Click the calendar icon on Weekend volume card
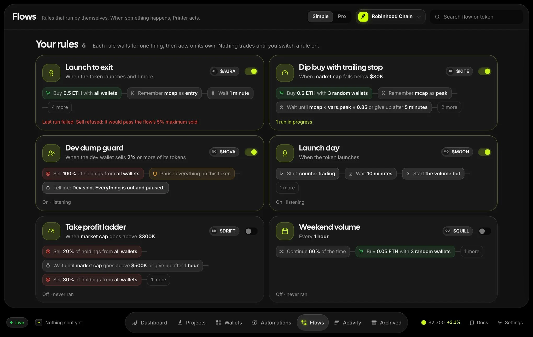The image size is (533, 337). coord(285,231)
